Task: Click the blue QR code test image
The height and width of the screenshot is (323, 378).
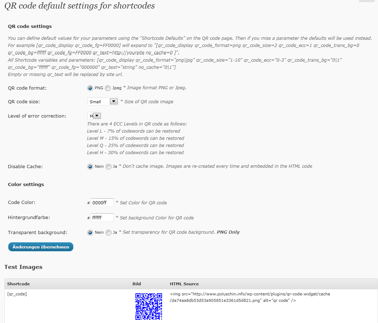Action: tap(148, 307)
